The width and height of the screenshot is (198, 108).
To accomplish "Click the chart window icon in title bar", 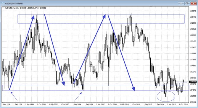I will click(x=3, y=4).
